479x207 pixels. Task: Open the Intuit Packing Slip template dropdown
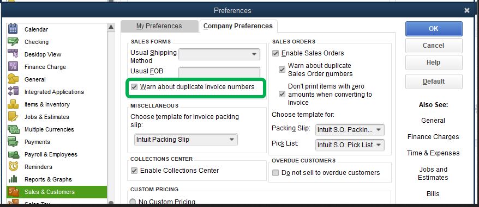[185, 140]
